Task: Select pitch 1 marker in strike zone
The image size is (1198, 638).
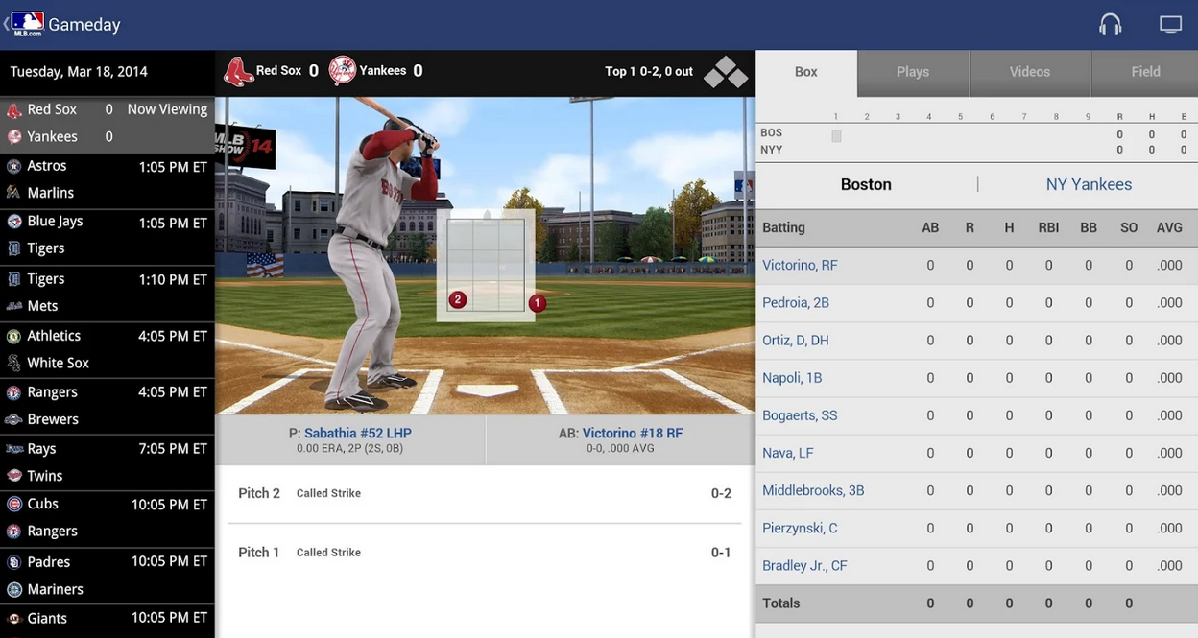Action: (538, 303)
